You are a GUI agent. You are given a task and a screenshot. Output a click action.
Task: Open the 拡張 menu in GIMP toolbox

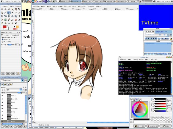pos(11,6)
